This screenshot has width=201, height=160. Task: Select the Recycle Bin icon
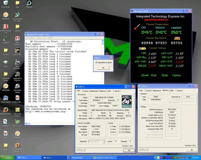(5, 3)
